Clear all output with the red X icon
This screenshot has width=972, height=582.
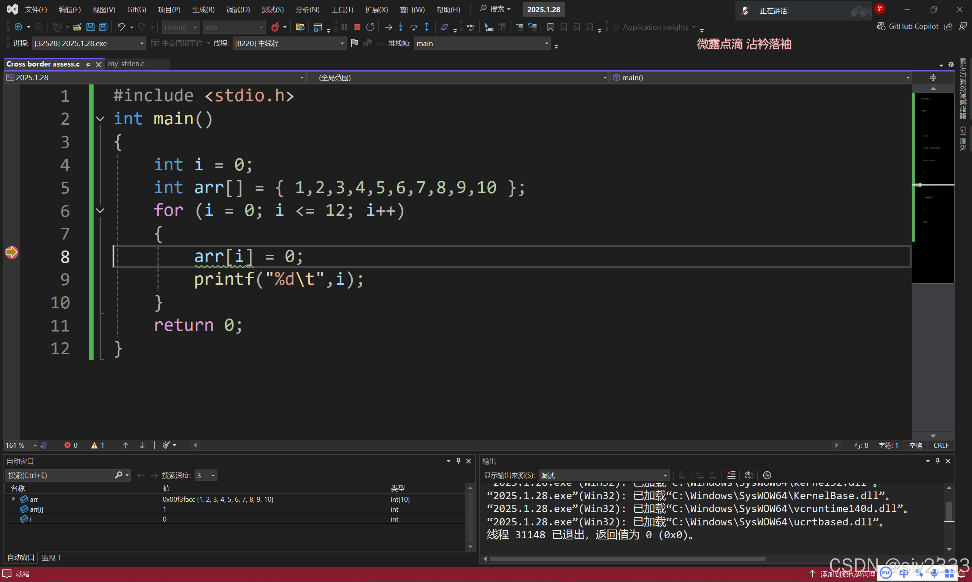731,475
